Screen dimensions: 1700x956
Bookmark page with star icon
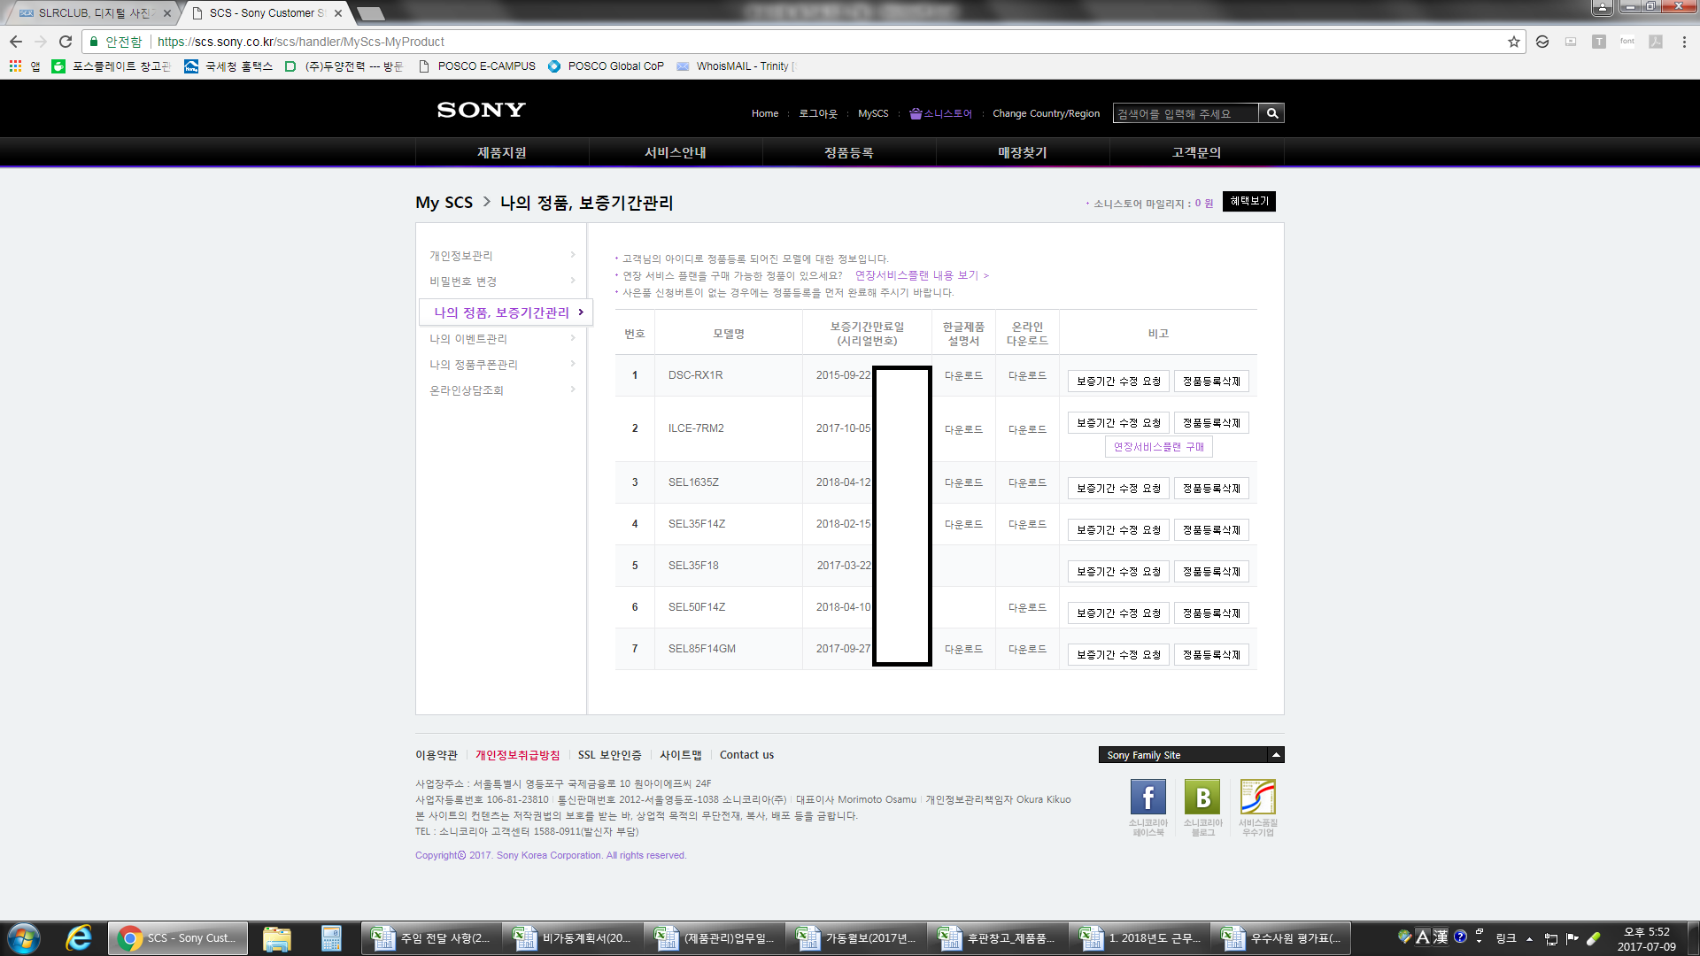(1514, 42)
